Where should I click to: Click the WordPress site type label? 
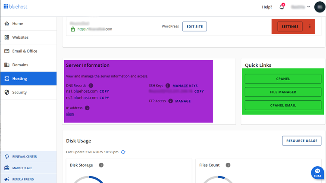[x=170, y=26]
